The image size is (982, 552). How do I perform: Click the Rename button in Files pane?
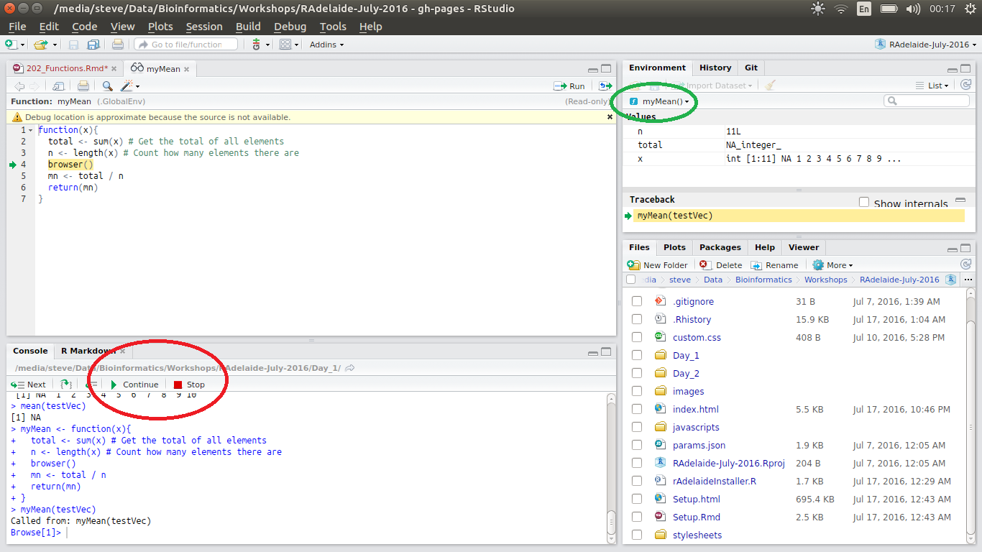774,265
